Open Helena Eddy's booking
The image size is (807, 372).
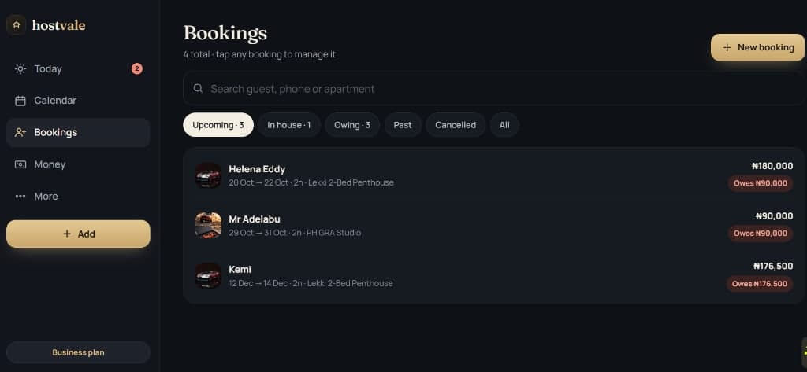[x=494, y=175]
